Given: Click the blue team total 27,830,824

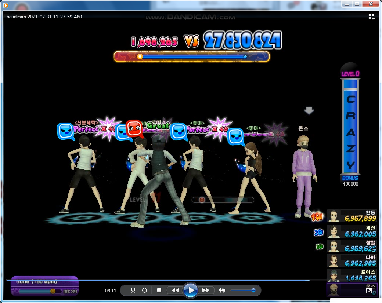Looking at the screenshot, I should [243, 40].
